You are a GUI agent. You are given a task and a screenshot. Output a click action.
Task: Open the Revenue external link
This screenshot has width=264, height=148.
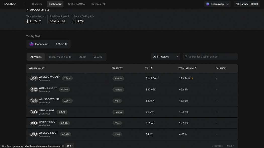(x=98, y=4)
